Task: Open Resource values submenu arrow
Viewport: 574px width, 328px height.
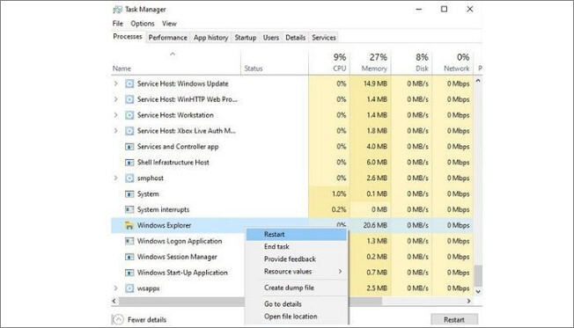Action: [x=340, y=272]
